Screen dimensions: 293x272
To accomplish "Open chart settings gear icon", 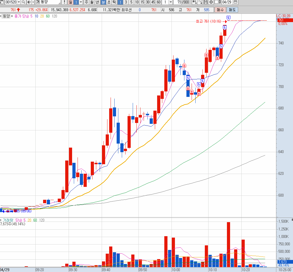I will click(211, 2).
